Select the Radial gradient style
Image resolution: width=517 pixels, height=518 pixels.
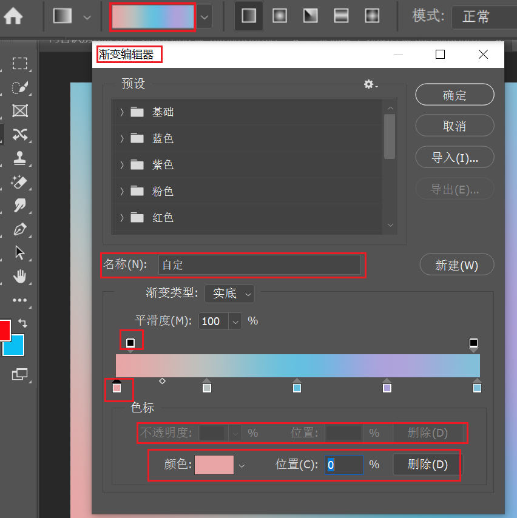click(279, 16)
